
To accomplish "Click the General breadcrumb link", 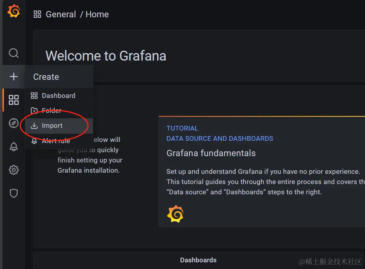I will pyautogui.click(x=61, y=15).
